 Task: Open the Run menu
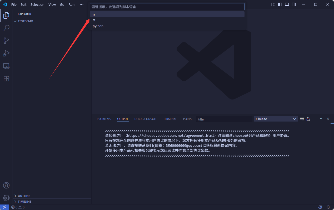click(x=71, y=4)
